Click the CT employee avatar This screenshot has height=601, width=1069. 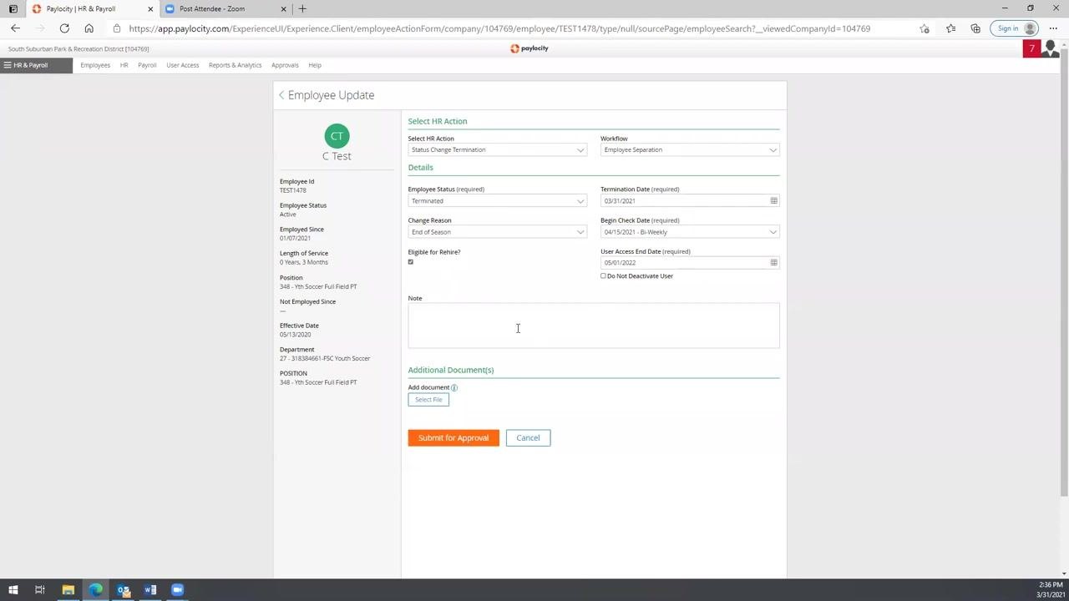[x=337, y=136]
